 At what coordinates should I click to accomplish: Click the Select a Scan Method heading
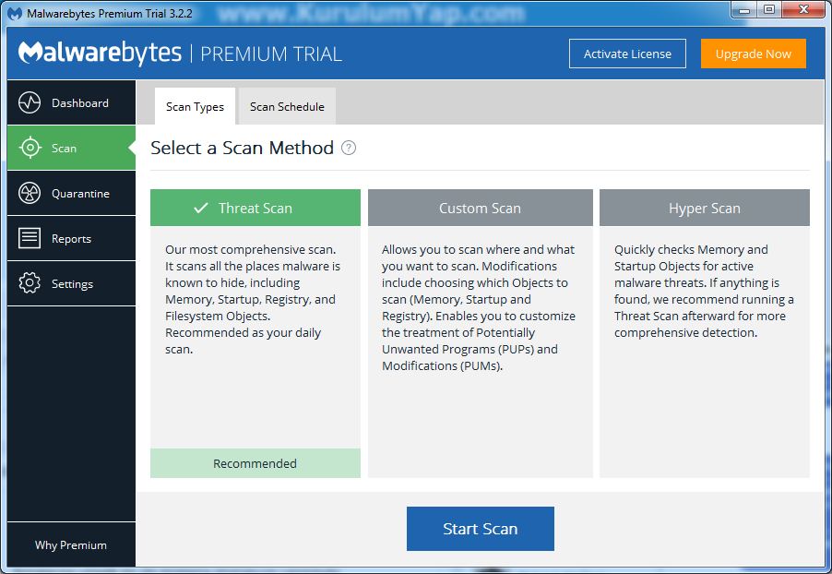(x=242, y=148)
